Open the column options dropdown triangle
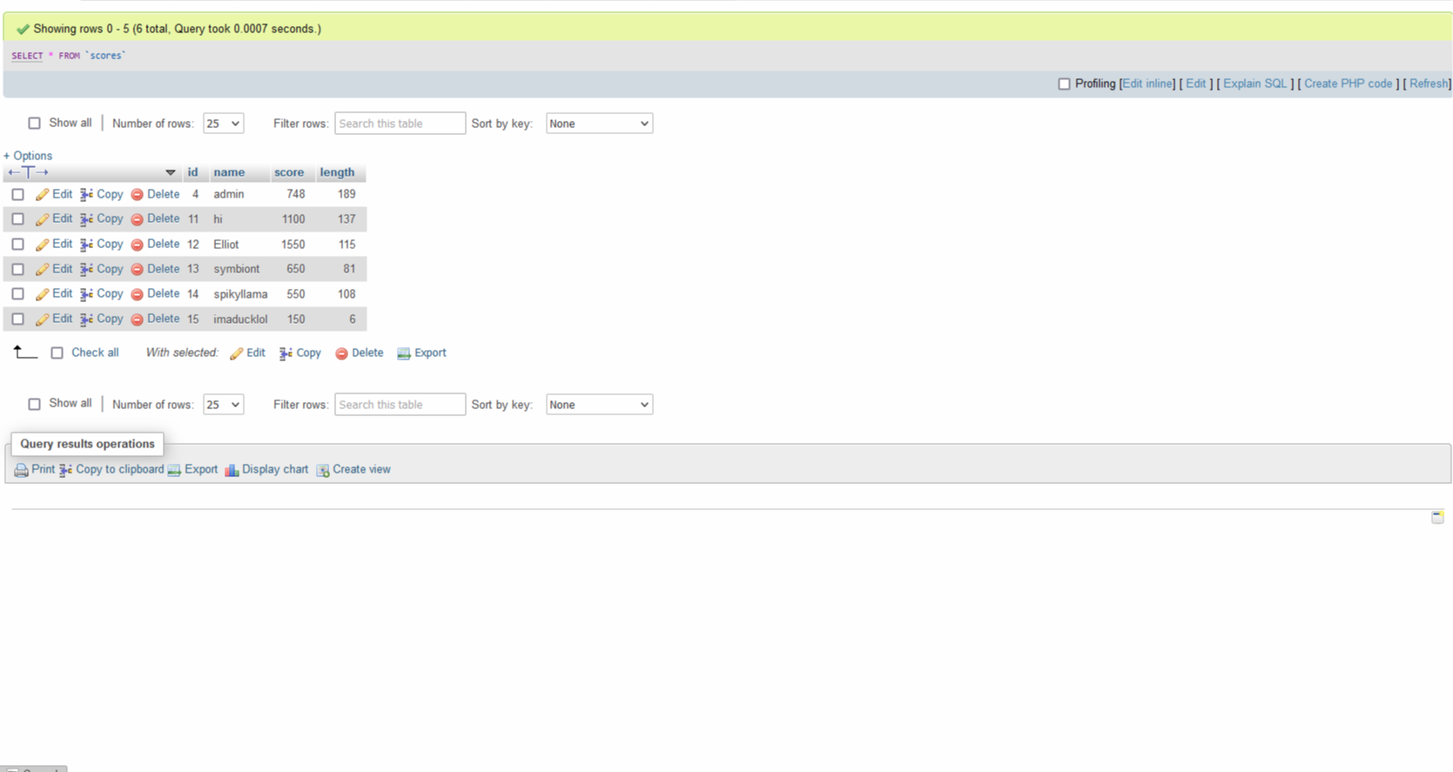 click(171, 172)
